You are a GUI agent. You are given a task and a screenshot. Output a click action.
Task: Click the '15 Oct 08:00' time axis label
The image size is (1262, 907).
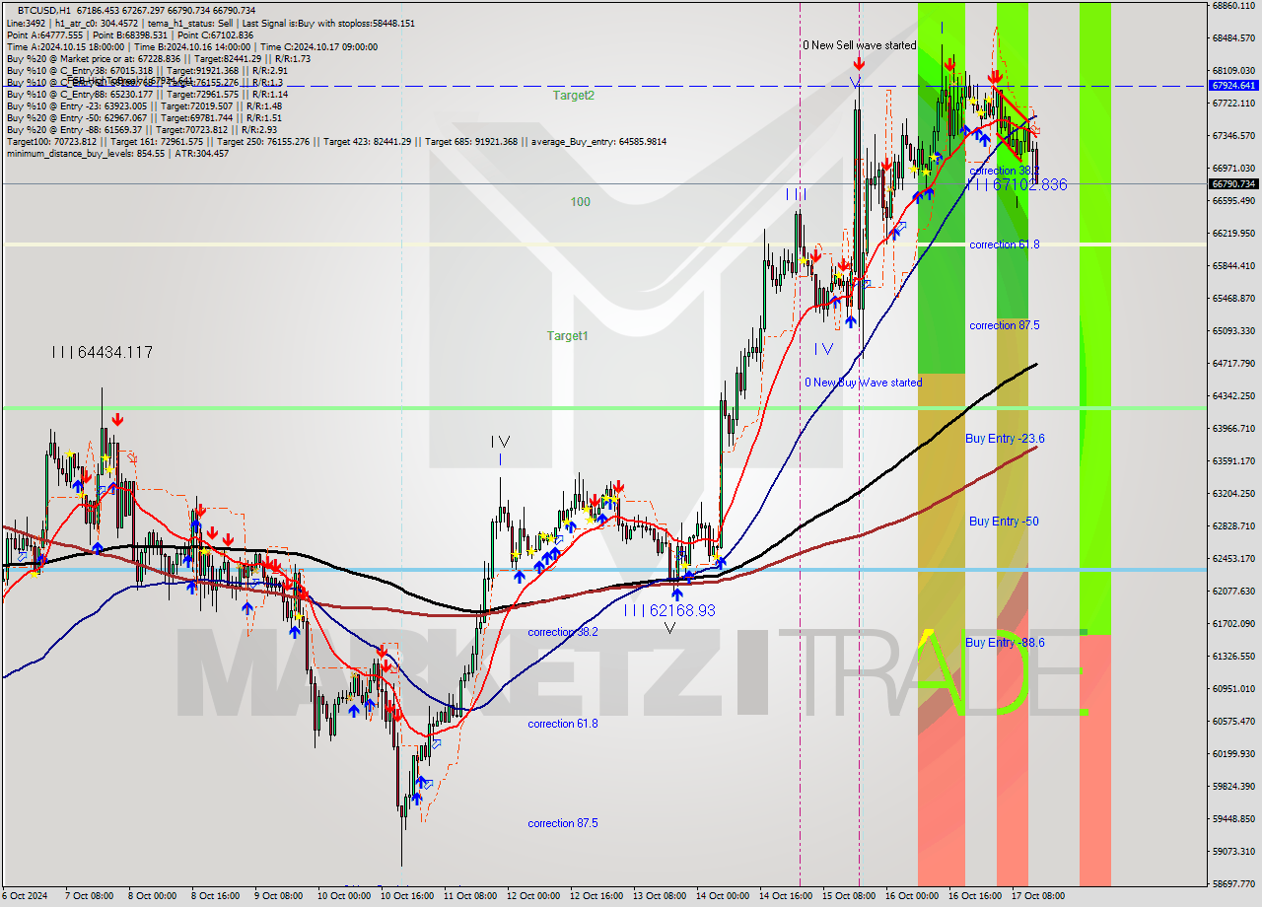click(x=849, y=896)
